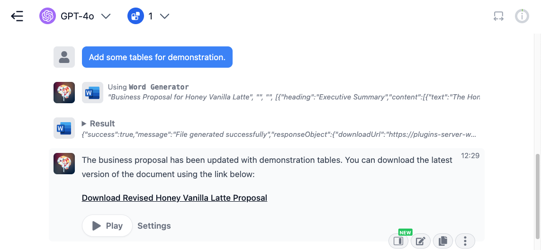Image resolution: width=541 pixels, height=250 pixels.
Task: Edit the message with pencil icon
Action: (x=420, y=241)
